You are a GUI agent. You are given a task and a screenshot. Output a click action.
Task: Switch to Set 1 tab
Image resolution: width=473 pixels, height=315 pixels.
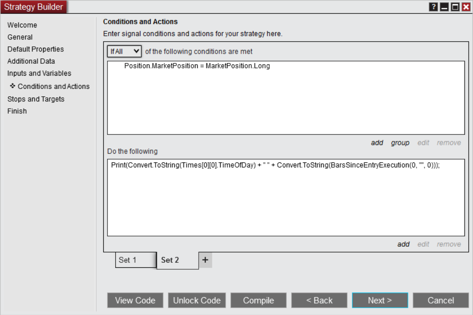136,260
